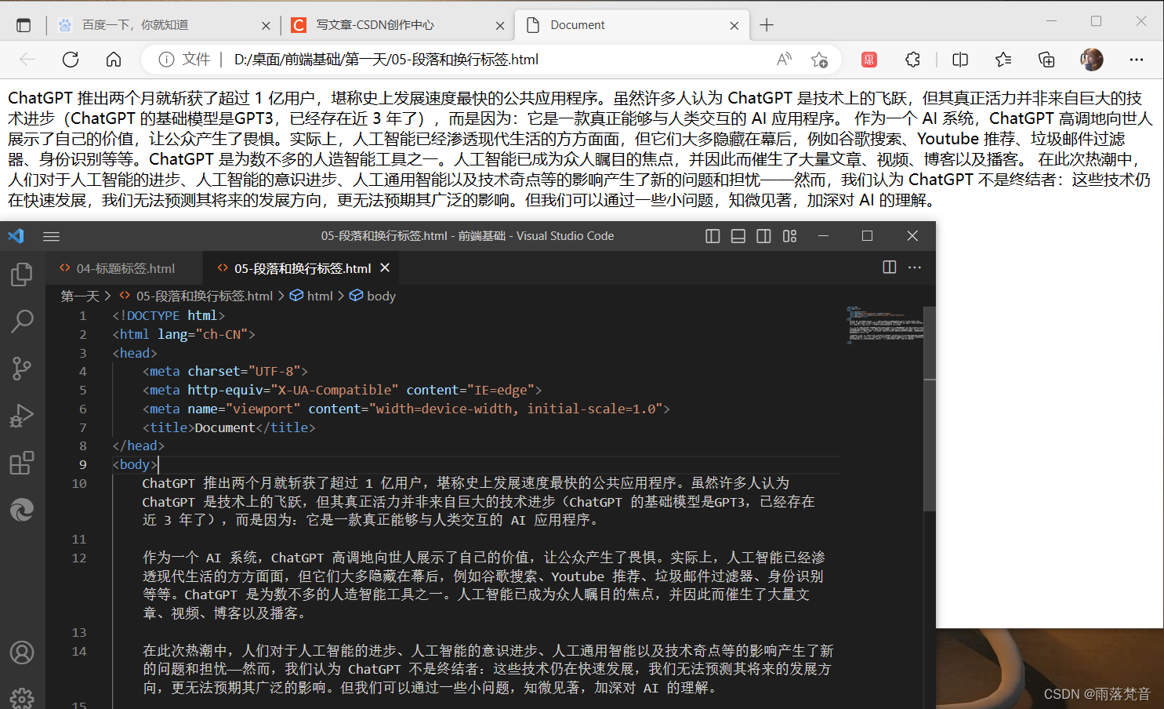Viewport: 1164px width, 709px height.
Task: Open the Extensions view in VS Code
Action: [22, 463]
